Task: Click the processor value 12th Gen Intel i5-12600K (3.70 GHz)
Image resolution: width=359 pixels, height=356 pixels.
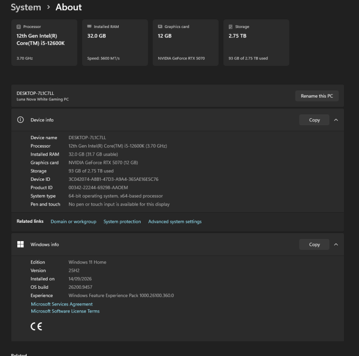Action: 118,146
